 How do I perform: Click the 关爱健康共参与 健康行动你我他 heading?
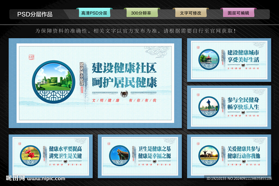(244, 153)
